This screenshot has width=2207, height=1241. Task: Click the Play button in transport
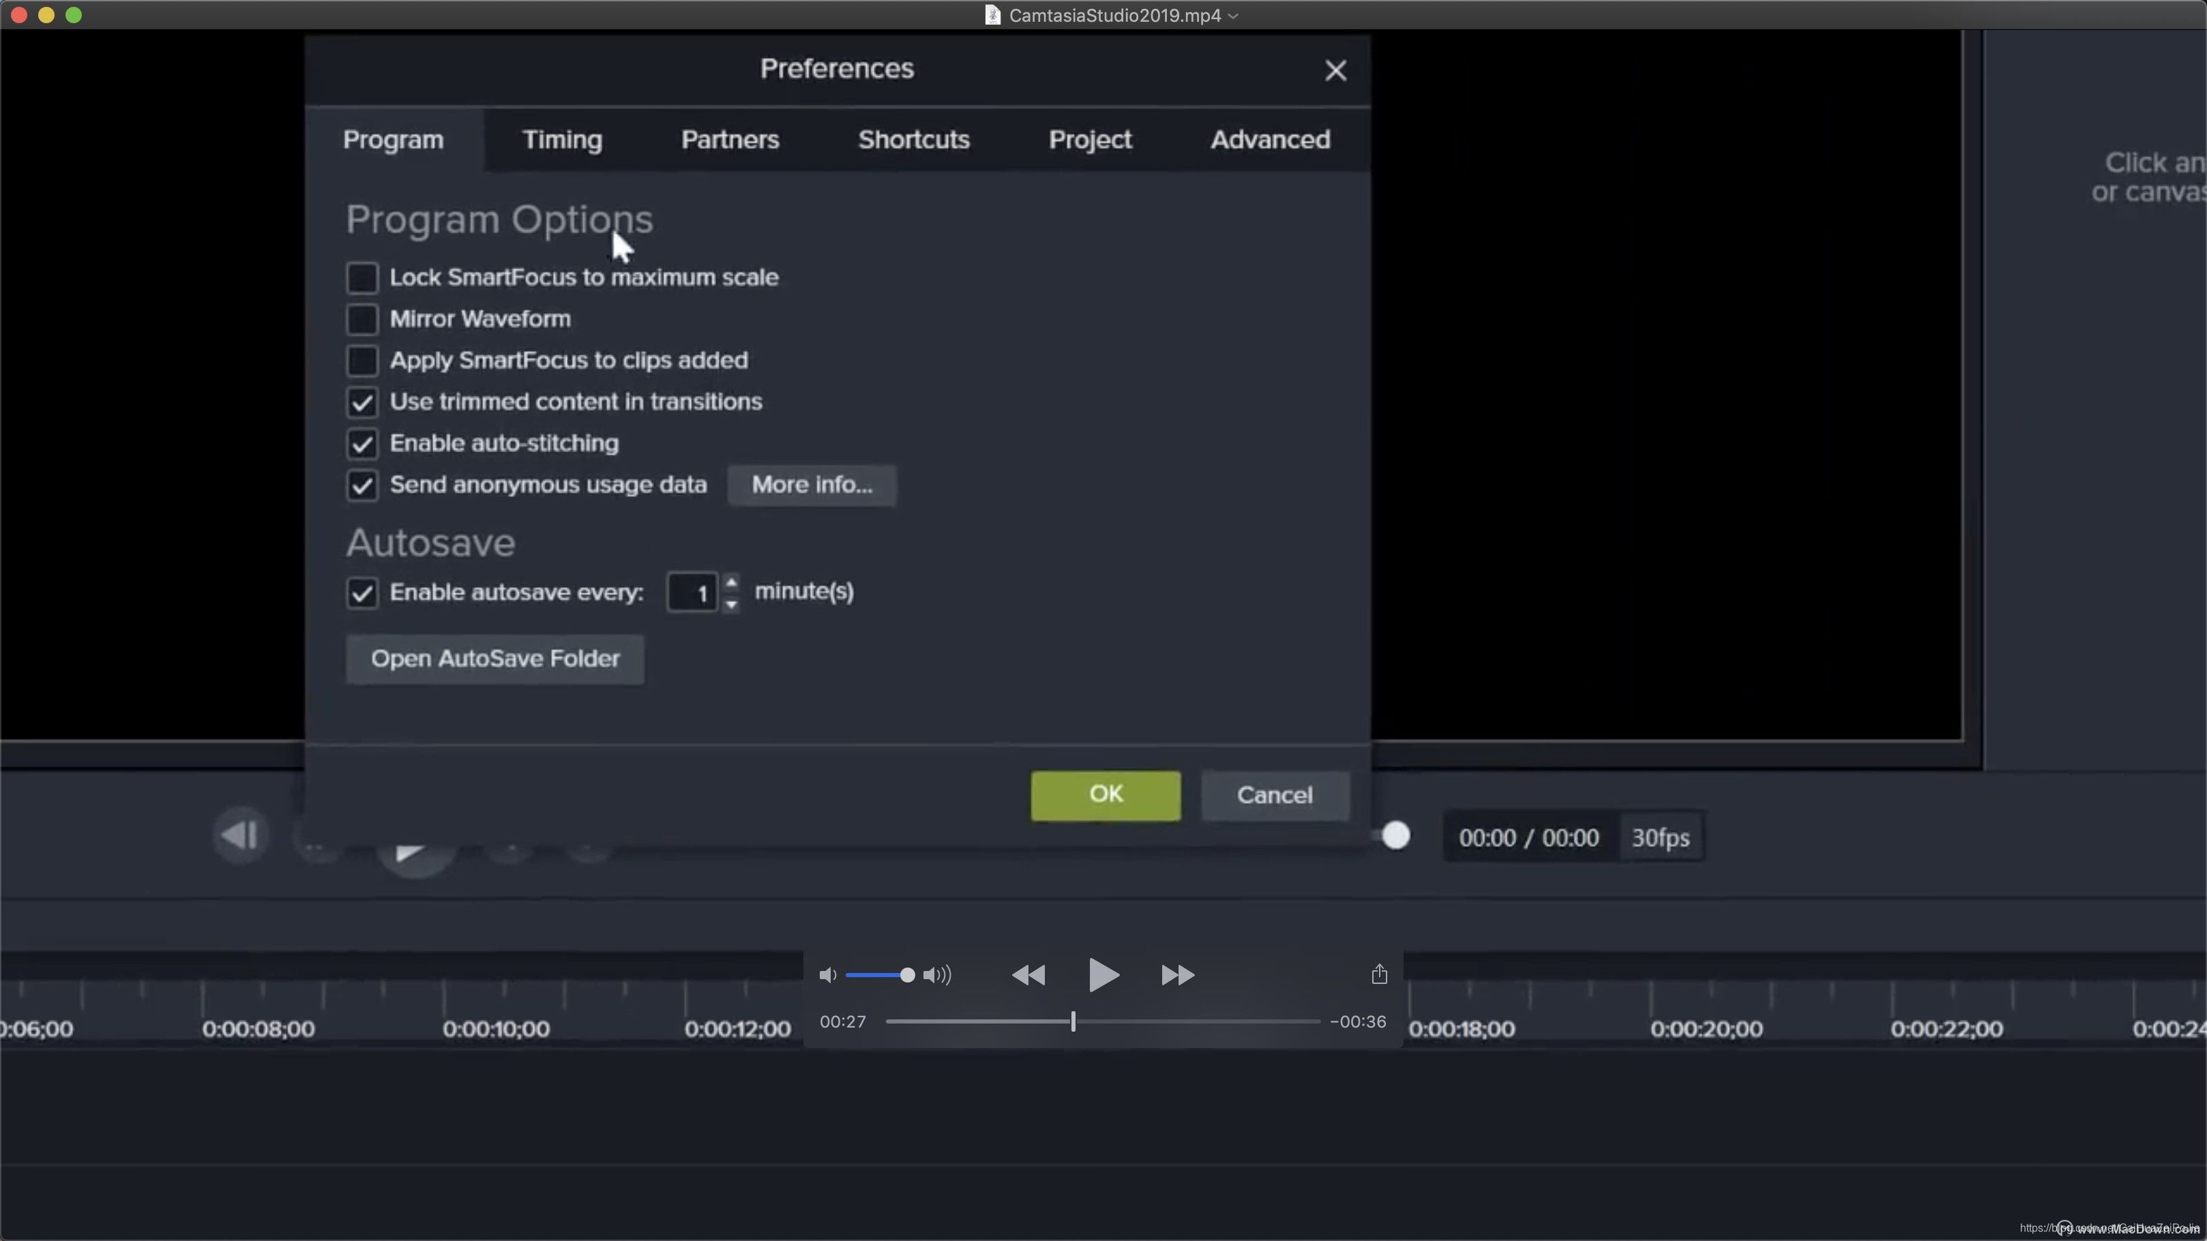[1102, 974]
